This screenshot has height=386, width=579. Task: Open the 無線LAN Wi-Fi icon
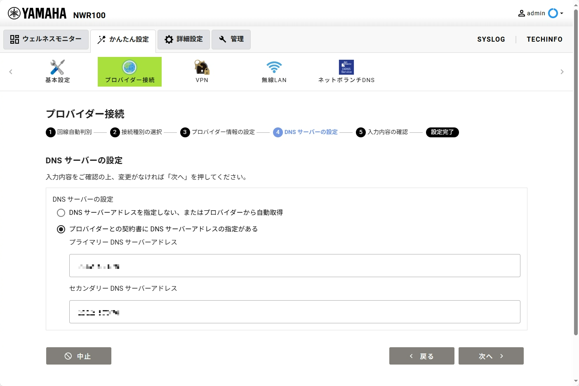pos(274,67)
